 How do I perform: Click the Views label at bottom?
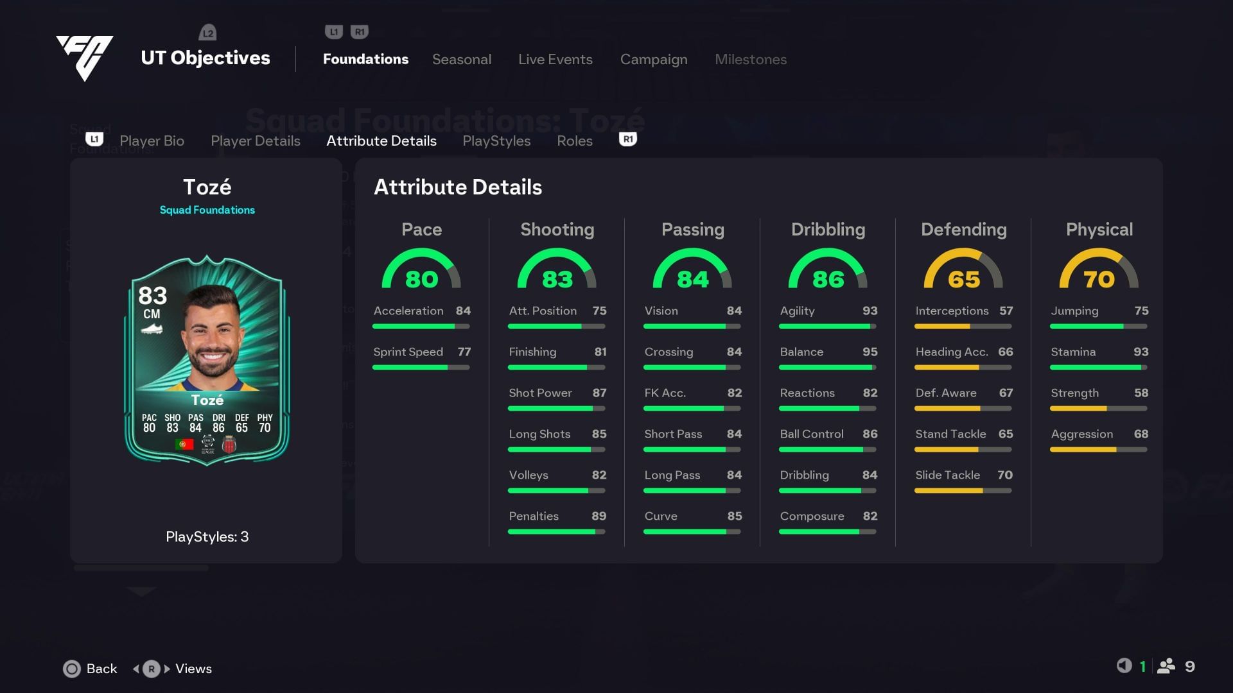click(193, 669)
